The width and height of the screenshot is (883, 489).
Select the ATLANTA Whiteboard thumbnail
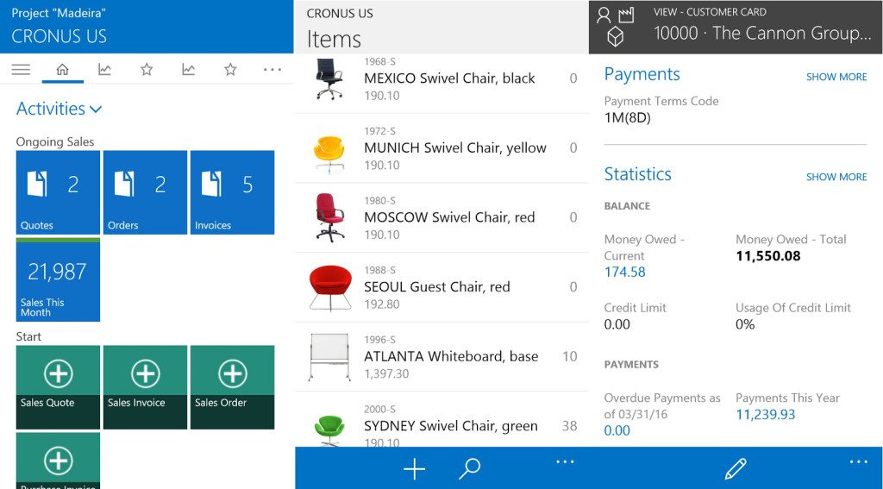pos(329,357)
